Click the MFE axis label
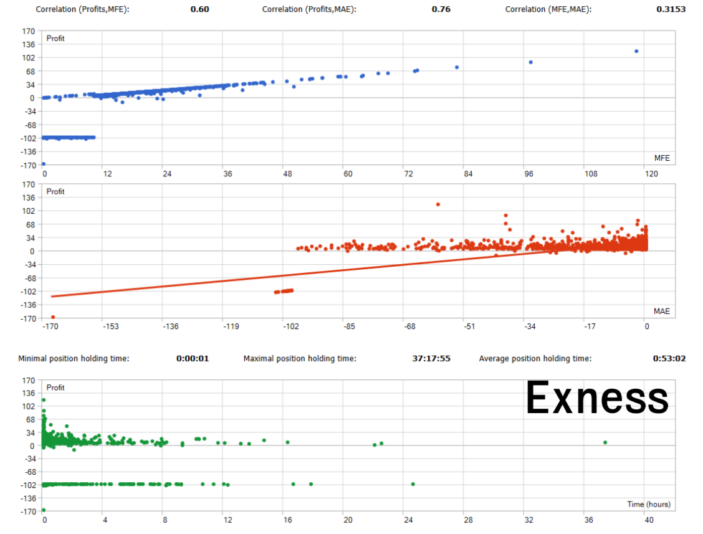703x534 pixels. click(662, 158)
